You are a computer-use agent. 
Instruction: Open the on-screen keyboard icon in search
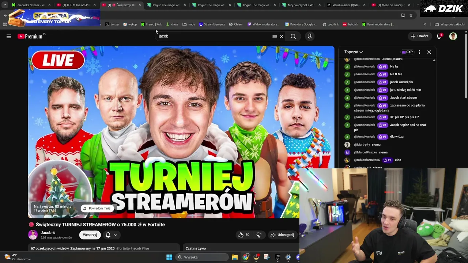(275, 36)
